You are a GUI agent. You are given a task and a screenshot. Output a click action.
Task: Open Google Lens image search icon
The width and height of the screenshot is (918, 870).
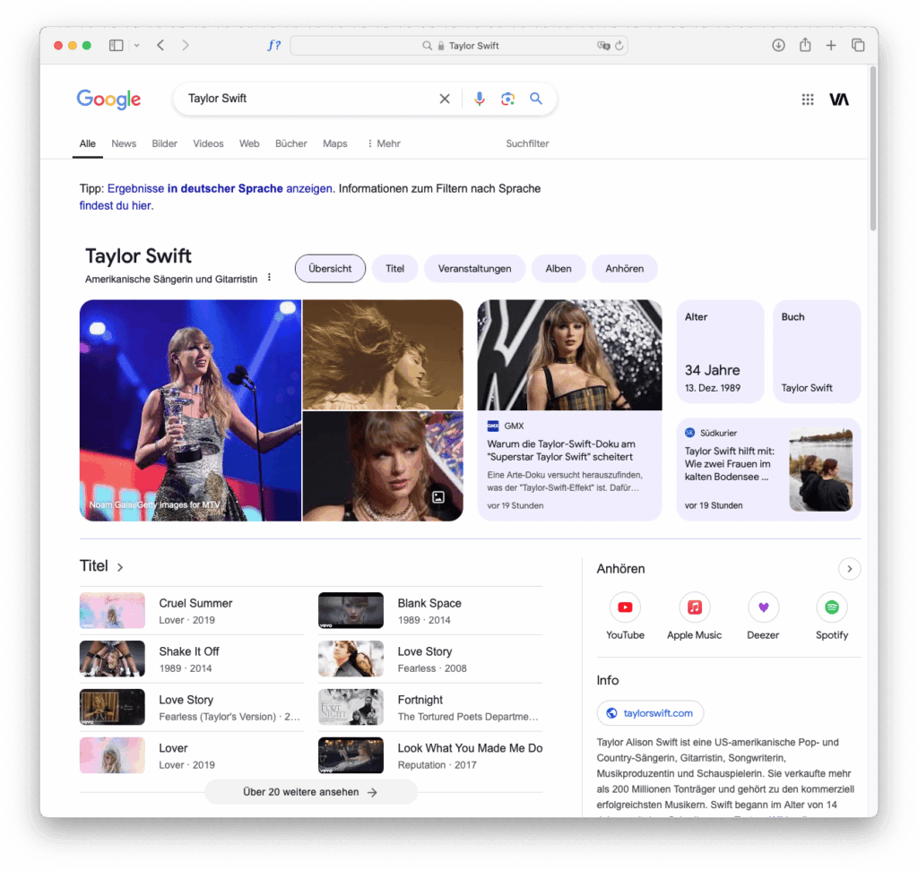[x=507, y=99]
